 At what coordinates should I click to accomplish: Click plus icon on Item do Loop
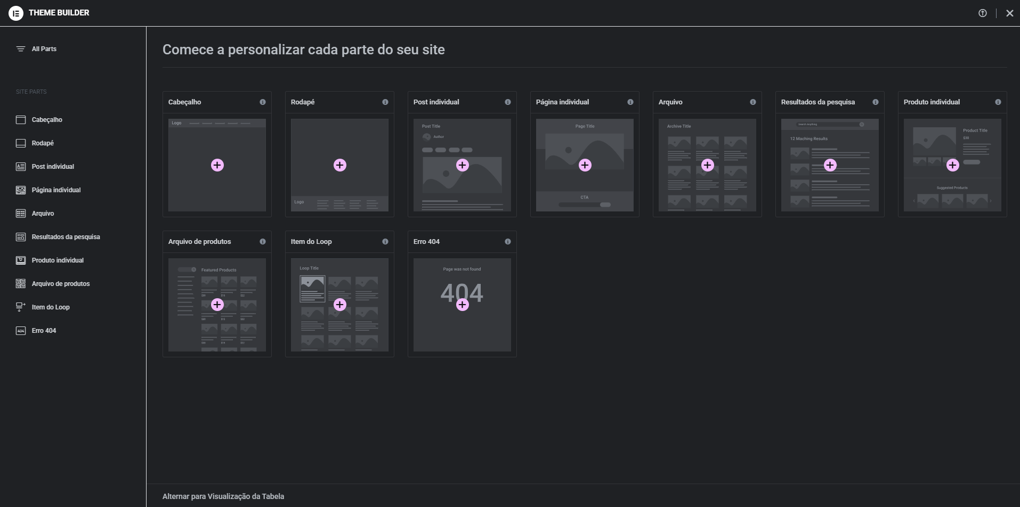coord(340,305)
